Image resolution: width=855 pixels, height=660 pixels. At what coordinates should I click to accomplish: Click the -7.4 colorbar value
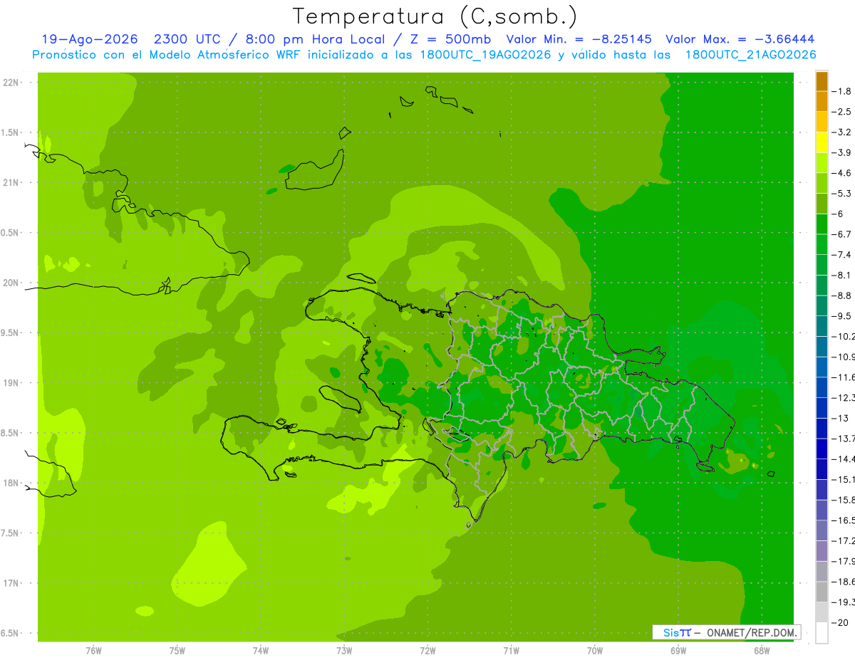pyautogui.click(x=841, y=255)
